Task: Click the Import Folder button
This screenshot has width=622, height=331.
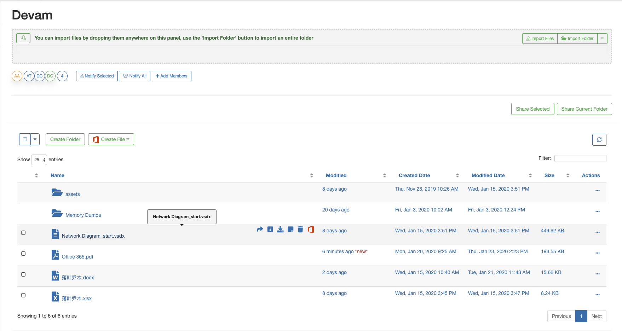Action: click(x=577, y=39)
